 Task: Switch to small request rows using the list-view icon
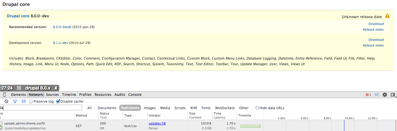click(x=24, y=101)
